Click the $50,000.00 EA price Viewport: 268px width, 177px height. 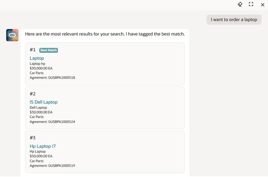[x=41, y=156]
